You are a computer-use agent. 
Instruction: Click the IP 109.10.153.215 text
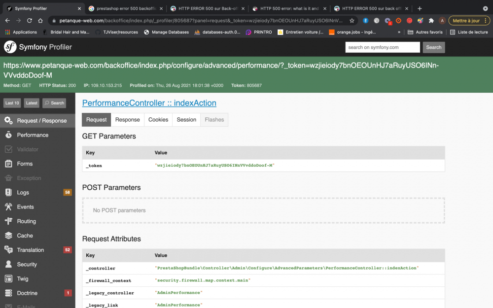[103, 85]
